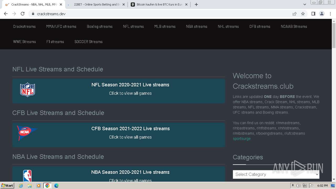Open WWE Streams menu item
The width and height of the screenshot is (336, 189).
(24, 42)
